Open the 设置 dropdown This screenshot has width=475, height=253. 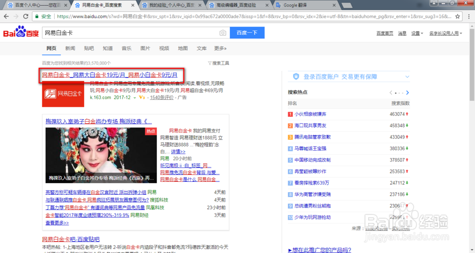pyautogui.click(x=417, y=33)
